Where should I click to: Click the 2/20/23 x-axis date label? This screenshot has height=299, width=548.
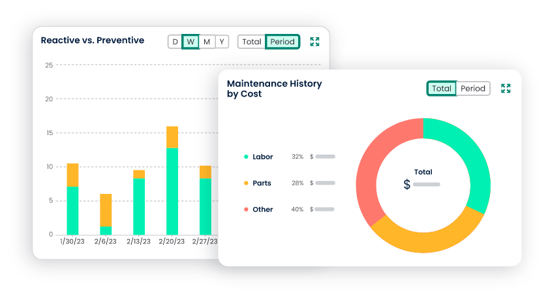[x=172, y=242]
